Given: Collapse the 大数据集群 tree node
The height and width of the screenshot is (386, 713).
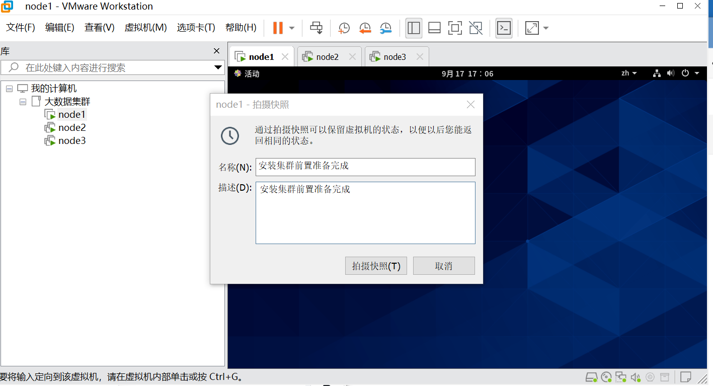Looking at the screenshot, I should (23, 101).
